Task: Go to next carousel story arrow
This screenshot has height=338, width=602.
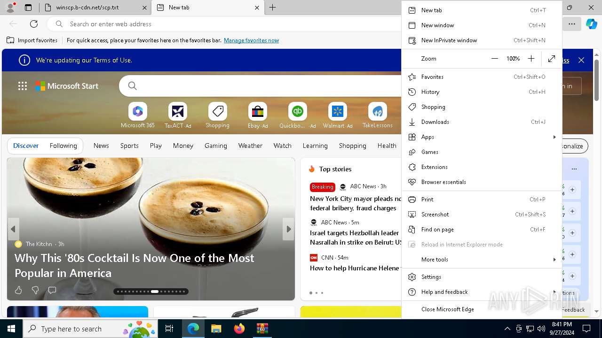Action: [x=288, y=229]
